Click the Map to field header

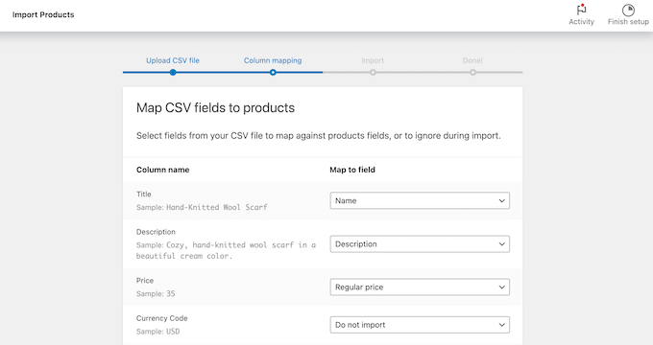click(x=352, y=170)
